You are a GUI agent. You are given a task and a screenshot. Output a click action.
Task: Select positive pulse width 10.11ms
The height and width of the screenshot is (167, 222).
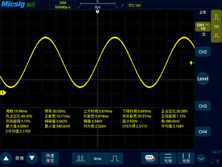click(57, 116)
